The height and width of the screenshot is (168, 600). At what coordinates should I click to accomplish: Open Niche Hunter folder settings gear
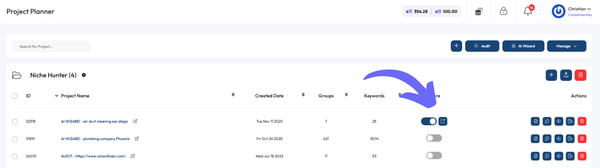coord(84,75)
